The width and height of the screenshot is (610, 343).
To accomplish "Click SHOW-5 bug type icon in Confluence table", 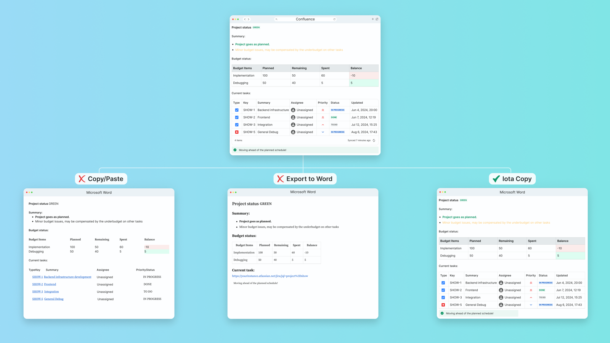I will tap(237, 132).
